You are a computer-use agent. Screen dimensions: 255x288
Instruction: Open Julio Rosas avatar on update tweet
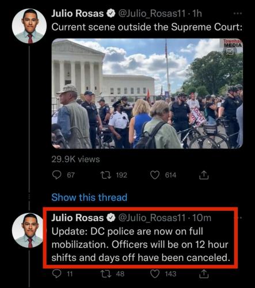pos(29,230)
